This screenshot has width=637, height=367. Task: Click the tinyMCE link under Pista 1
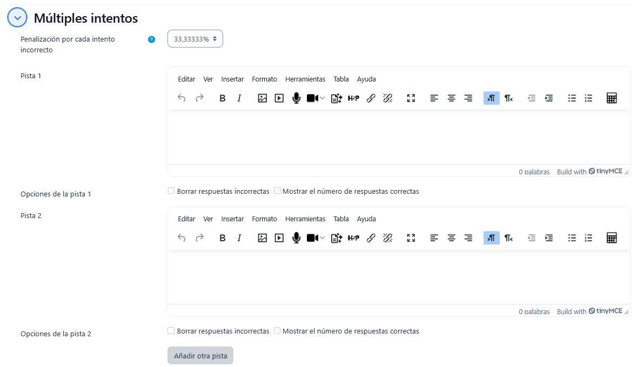(606, 171)
